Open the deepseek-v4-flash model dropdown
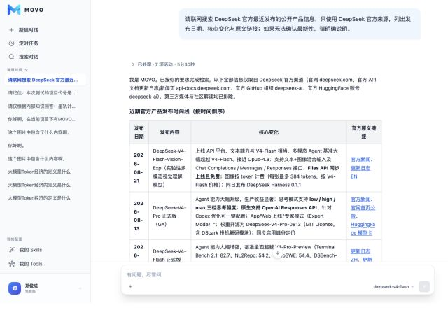Screen dimensions: 448x315 (x=393, y=287)
